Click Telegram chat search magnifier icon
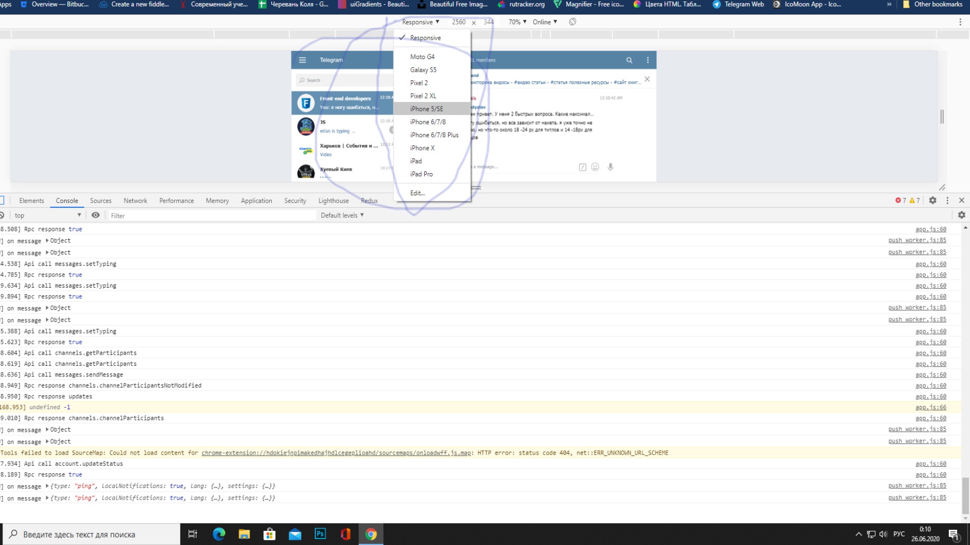 click(x=629, y=60)
